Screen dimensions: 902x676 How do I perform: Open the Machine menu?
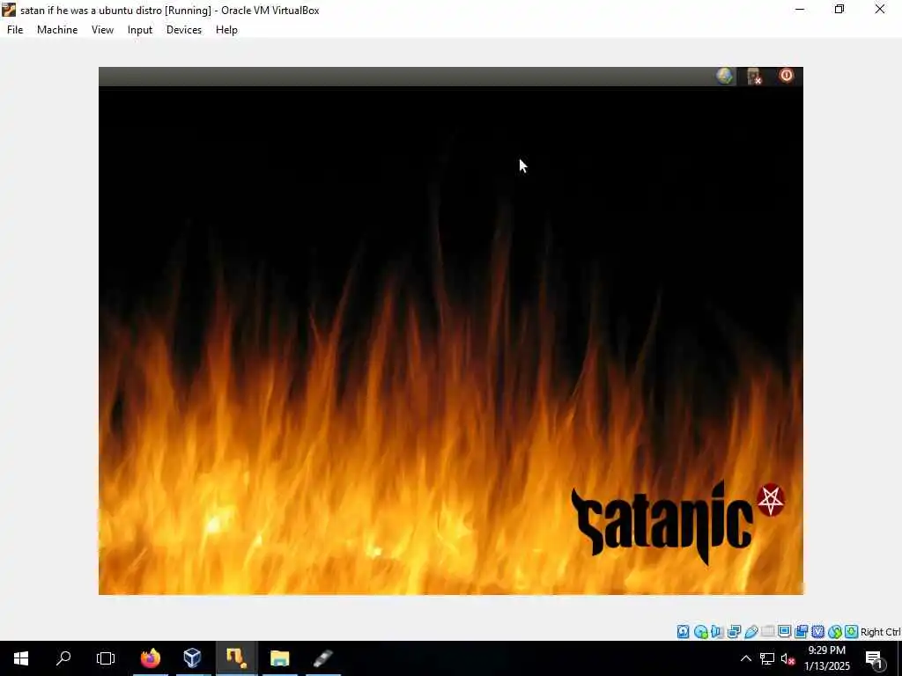point(57,30)
